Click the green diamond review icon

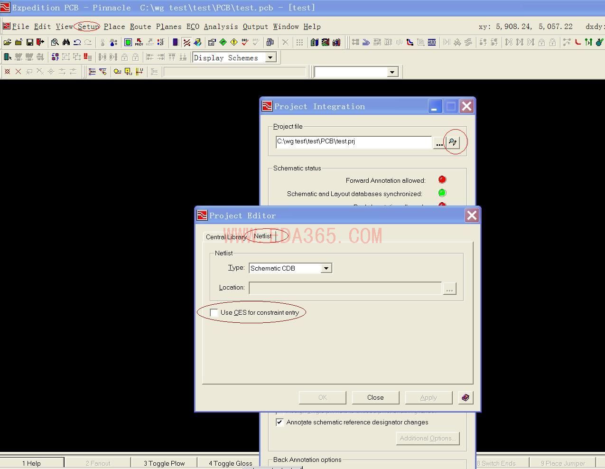tap(223, 42)
